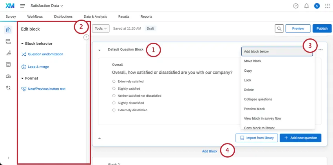Click the Add new question button

point(300,138)
